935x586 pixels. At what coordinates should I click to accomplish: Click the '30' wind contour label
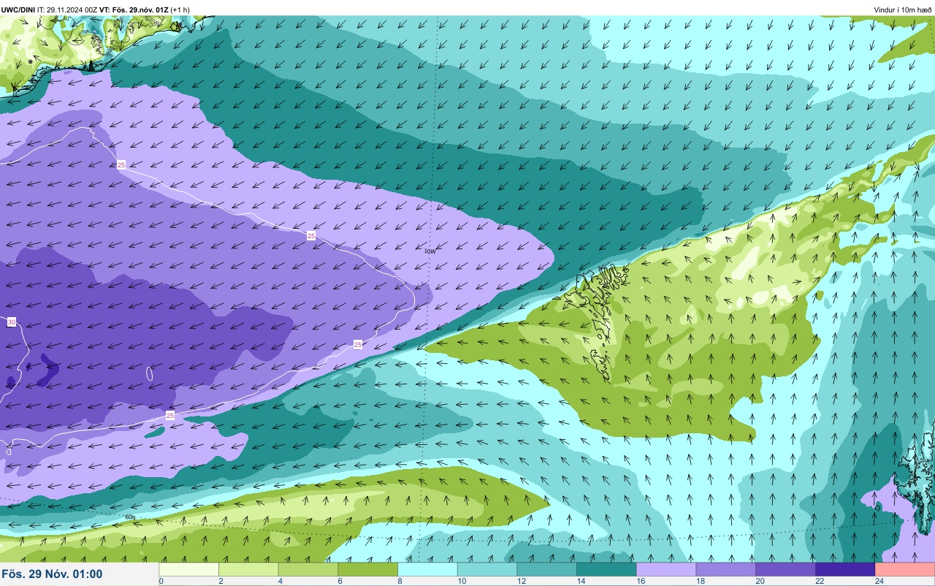point(11,321)
